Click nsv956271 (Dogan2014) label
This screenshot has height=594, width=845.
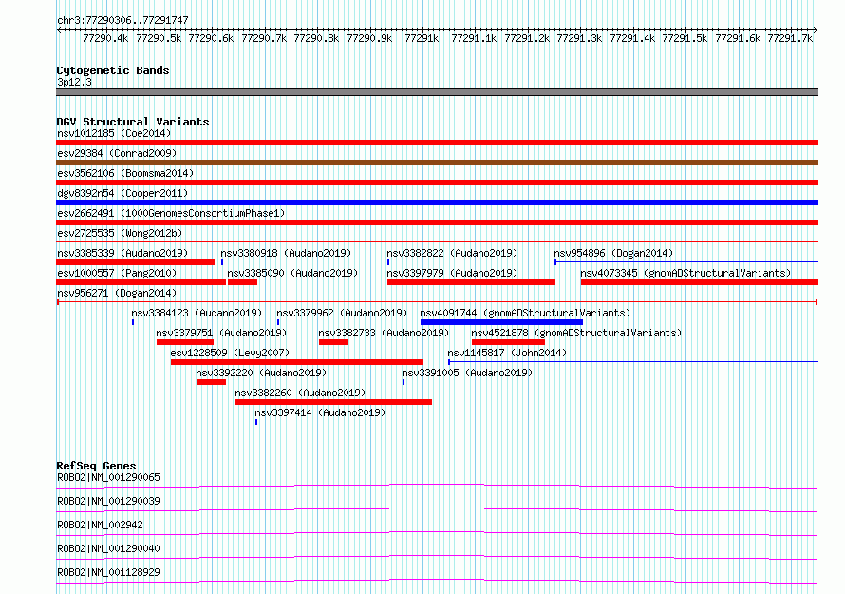click(117, 293)
